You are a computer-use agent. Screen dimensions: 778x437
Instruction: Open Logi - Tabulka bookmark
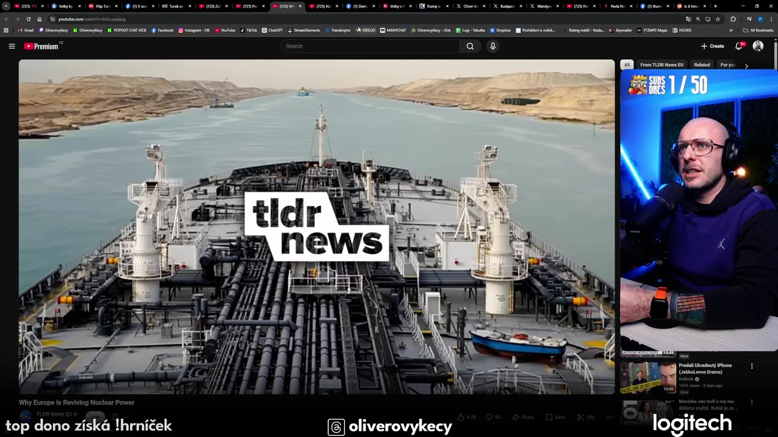470,30
